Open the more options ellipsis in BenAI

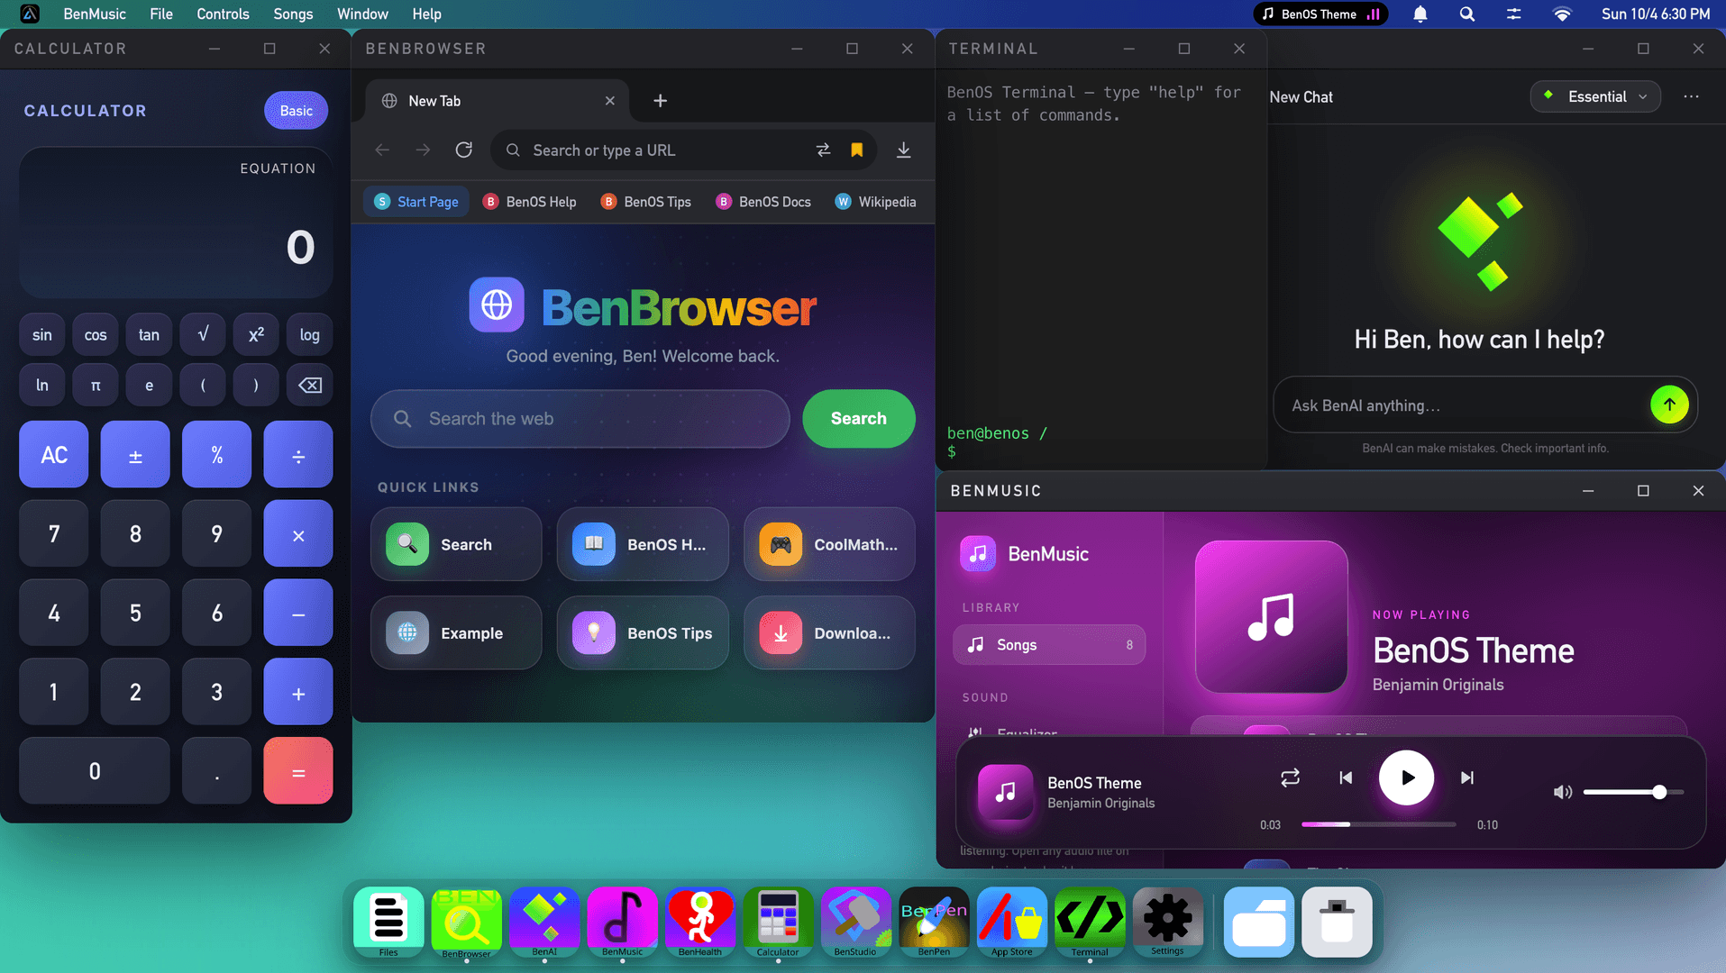pyautogui.click(x=1691, y=96)
